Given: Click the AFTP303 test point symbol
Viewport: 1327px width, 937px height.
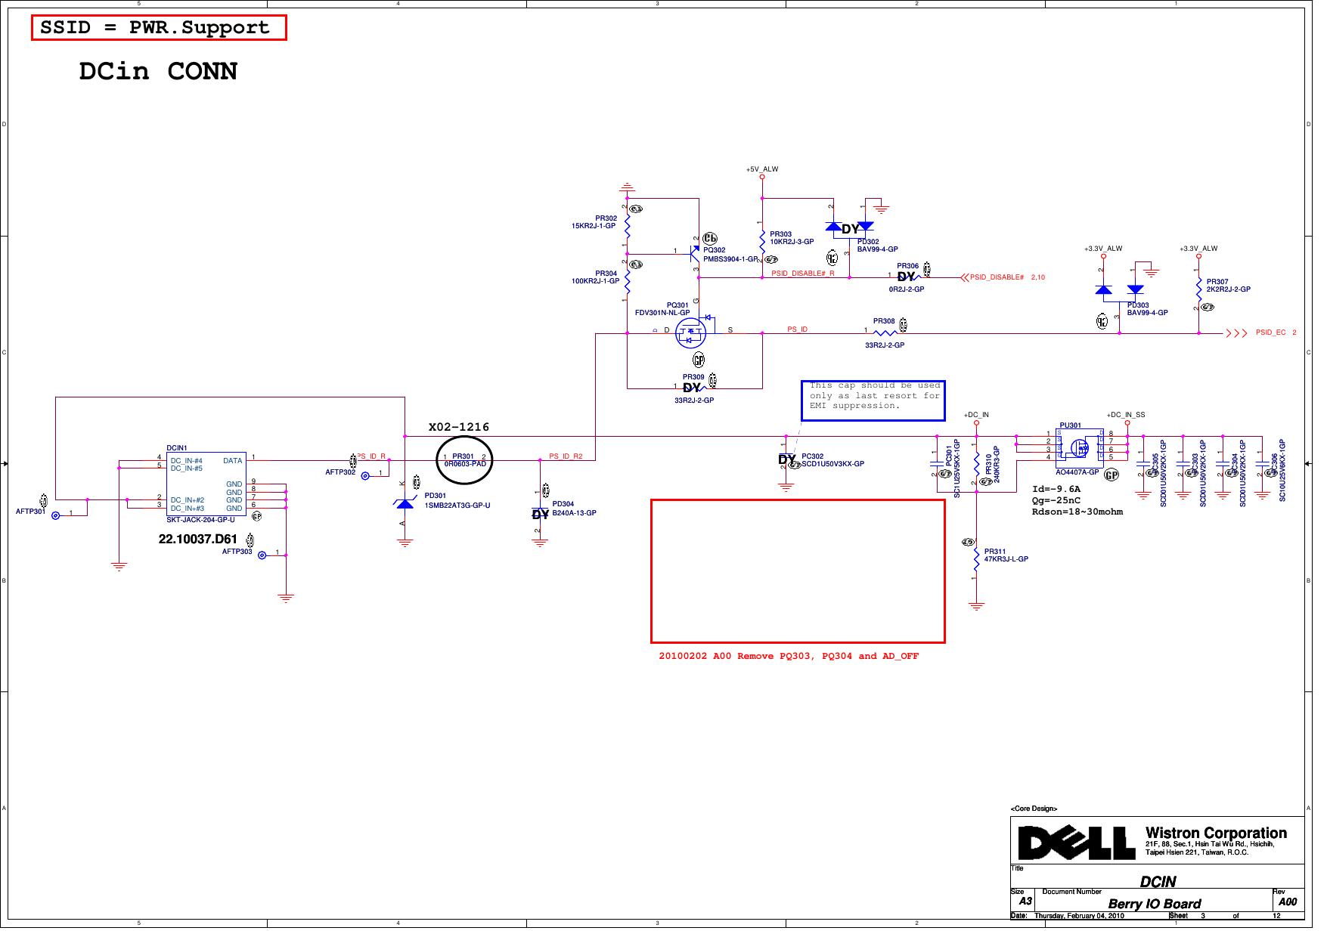Looking at the screenshot, I should pos(262,555).
